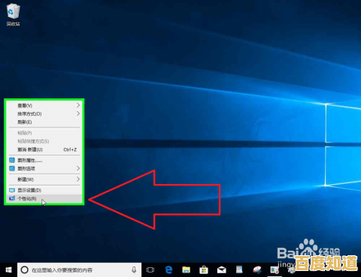This screenshot has height=277, width=361.
Task: Open 显示设置(D) display settings
Action: pyautogui.click(x=44, y=190)
